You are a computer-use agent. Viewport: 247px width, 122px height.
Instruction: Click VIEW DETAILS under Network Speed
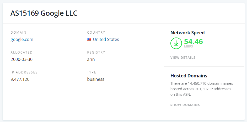tap(183, 58)
